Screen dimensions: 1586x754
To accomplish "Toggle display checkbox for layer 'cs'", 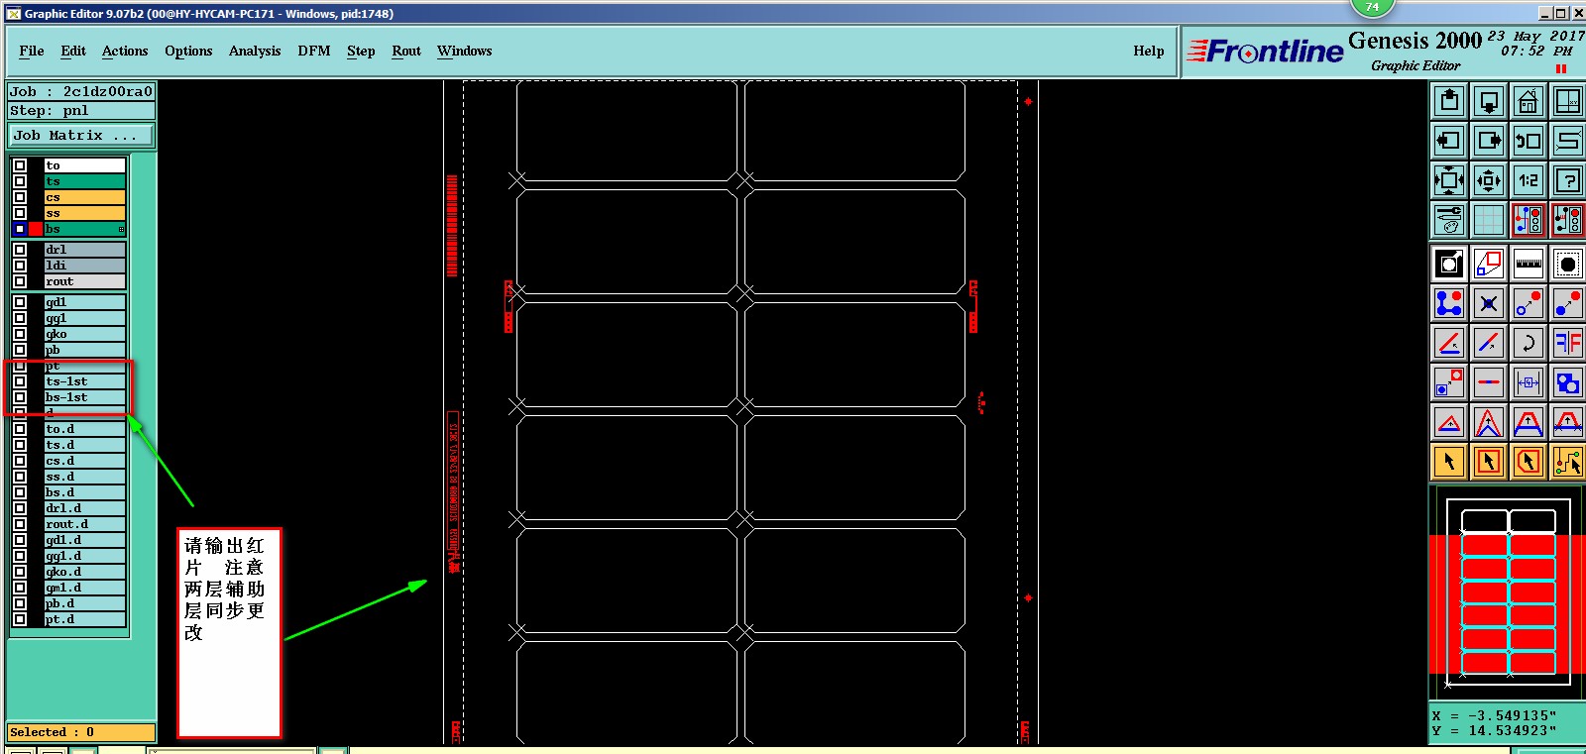I will click(x=20, y=197).
